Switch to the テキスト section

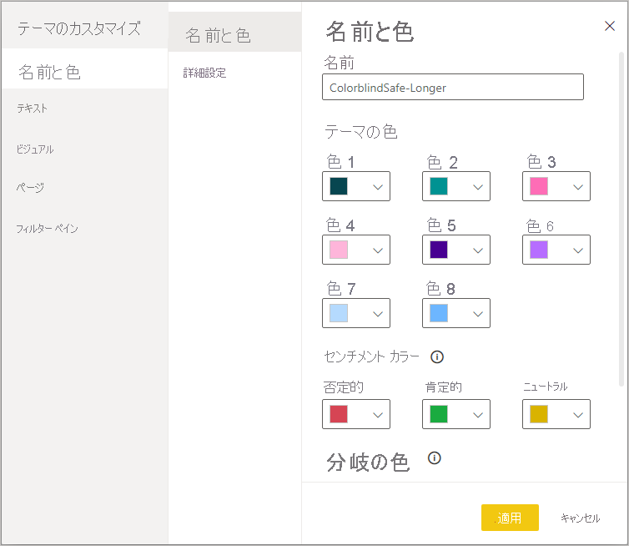pyautogui.click(x=33, y=109)
